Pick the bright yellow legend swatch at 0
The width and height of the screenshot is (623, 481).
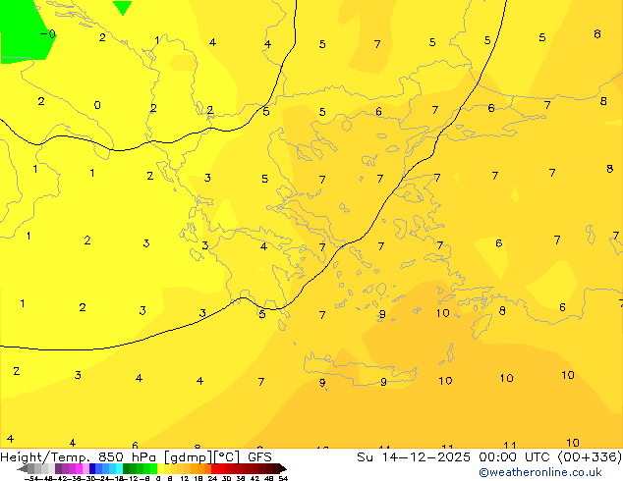[x=160, y=468]
